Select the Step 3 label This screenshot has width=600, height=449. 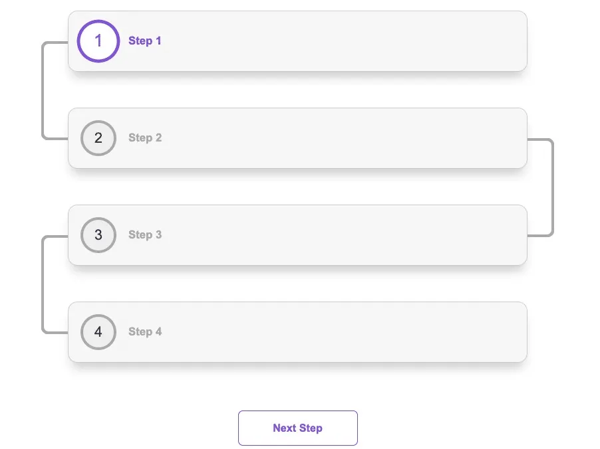[x=145, y=235]
